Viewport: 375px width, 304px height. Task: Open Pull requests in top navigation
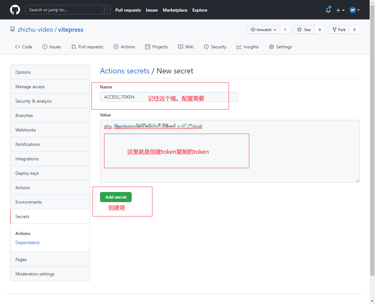(128, 10)
